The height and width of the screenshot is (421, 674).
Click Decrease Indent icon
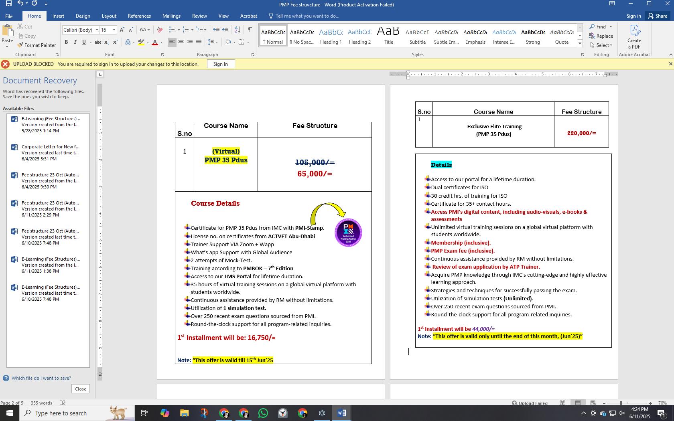coord(216,30)
